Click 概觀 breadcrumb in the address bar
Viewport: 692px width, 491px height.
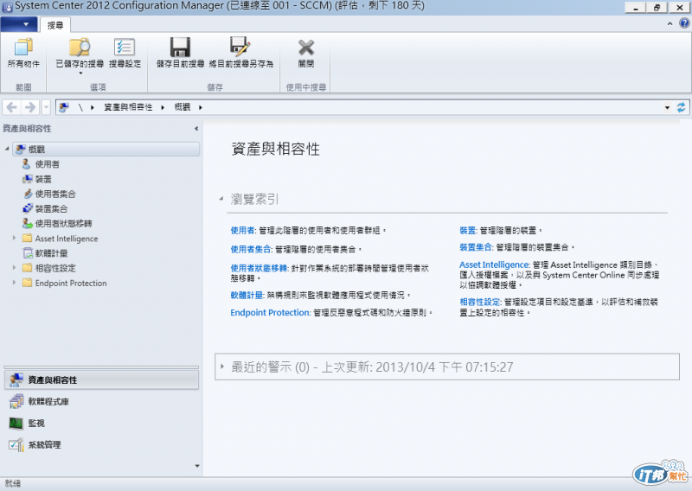[x=183, y=107]
